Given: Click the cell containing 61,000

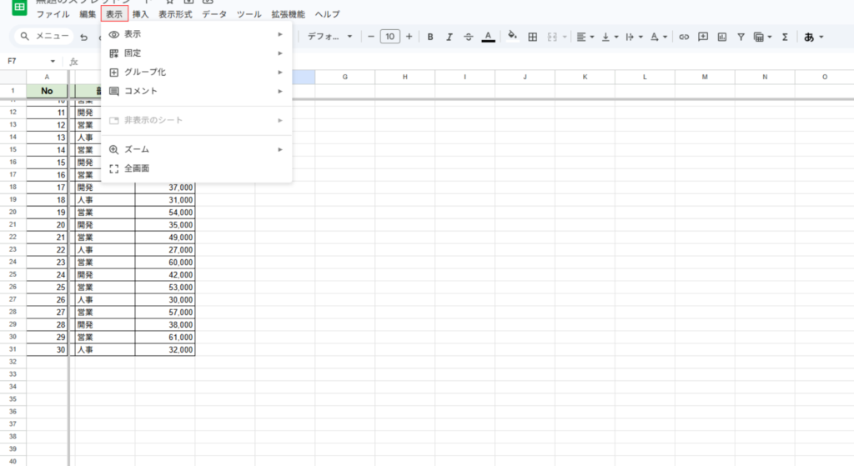Looking at the screenshot, I should (165, 338).
